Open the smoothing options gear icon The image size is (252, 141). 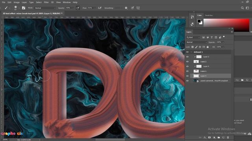pyautogui.click(x=126, y=8)
